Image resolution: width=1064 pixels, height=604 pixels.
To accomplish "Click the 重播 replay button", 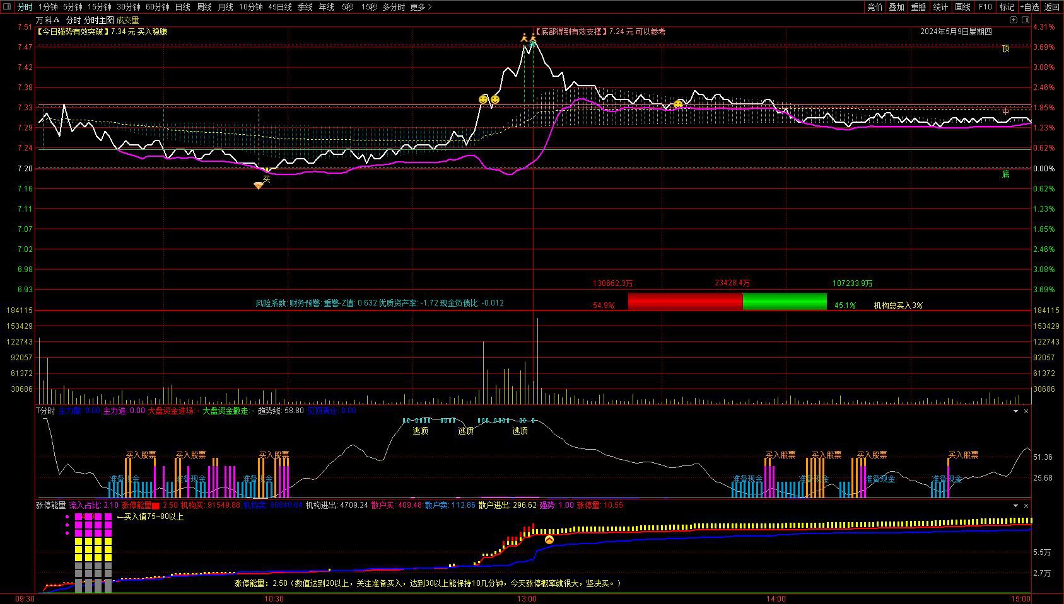I will pyautogui.click(x=918, y=7).
